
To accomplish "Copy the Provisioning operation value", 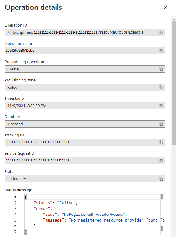I will 161,69.
